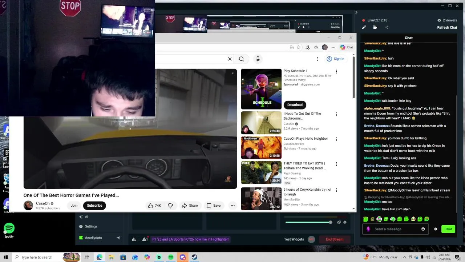Open options for CaseOh Plays Hello Neighbor
This screenshot has width=465, height=262.
click(336, 139)
